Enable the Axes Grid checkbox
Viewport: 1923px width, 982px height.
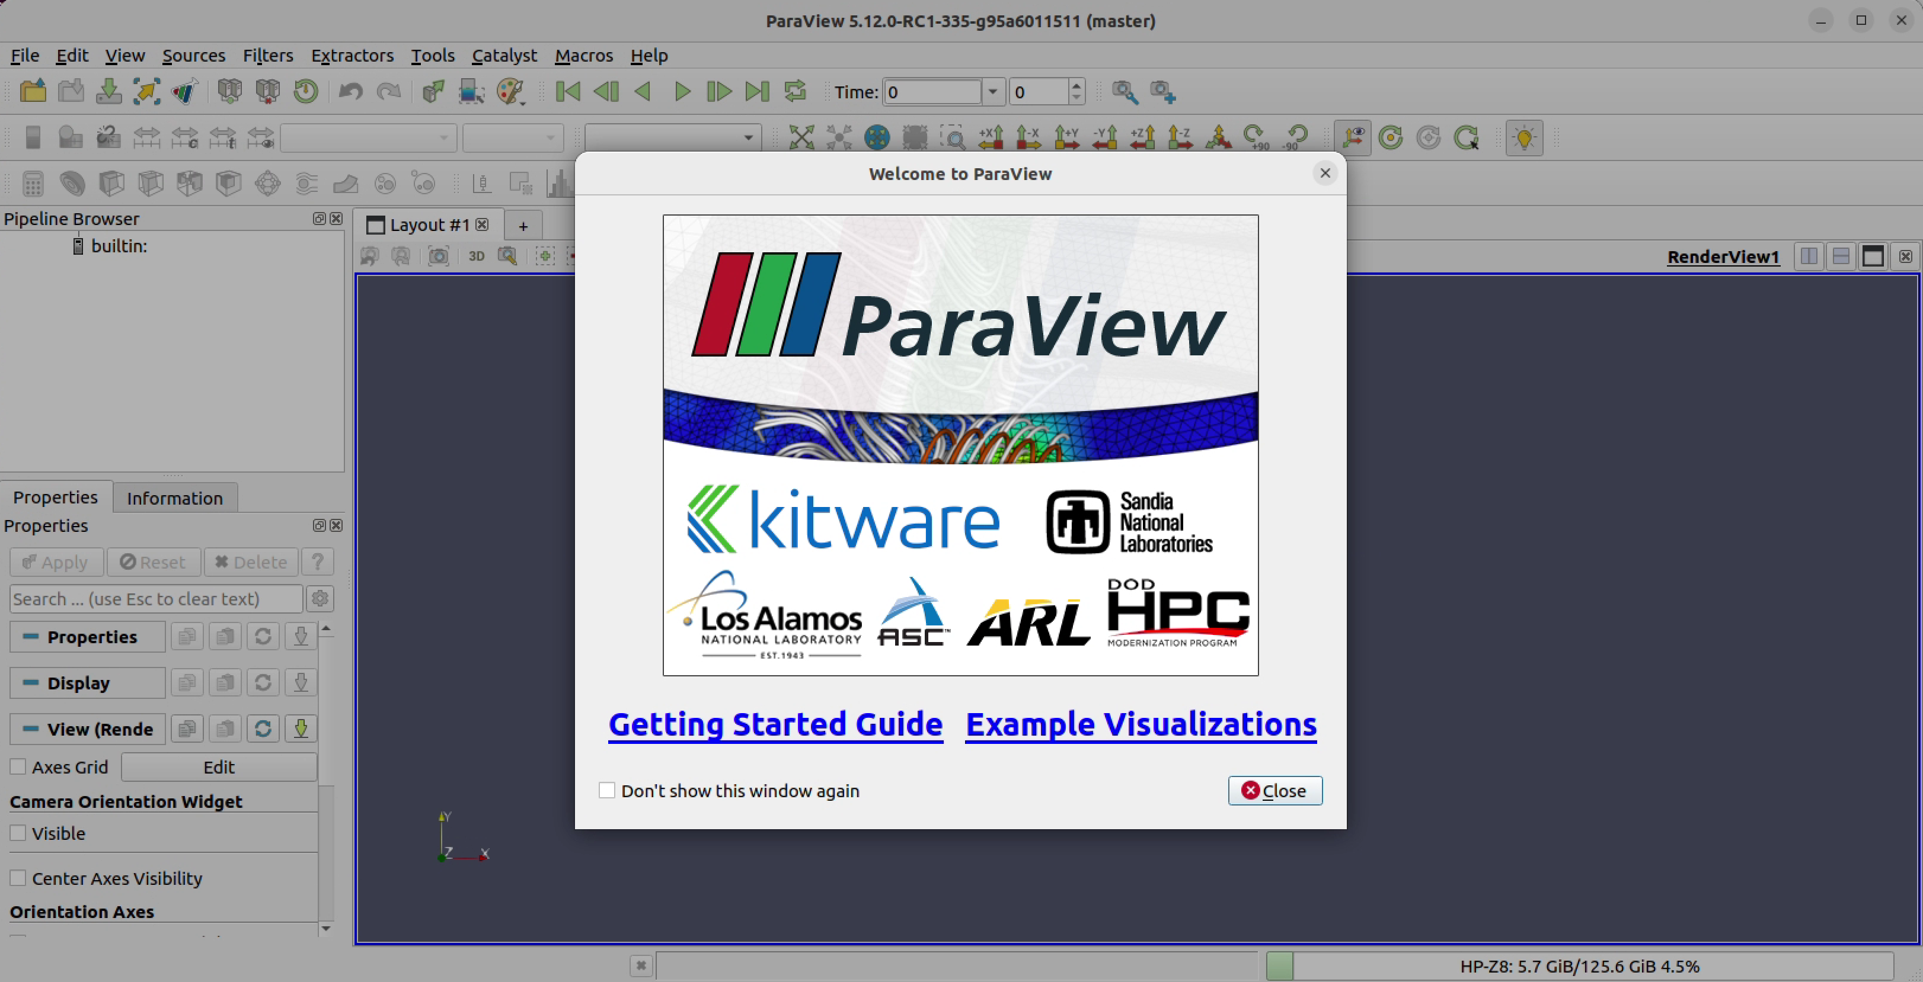tap(18, 766)
